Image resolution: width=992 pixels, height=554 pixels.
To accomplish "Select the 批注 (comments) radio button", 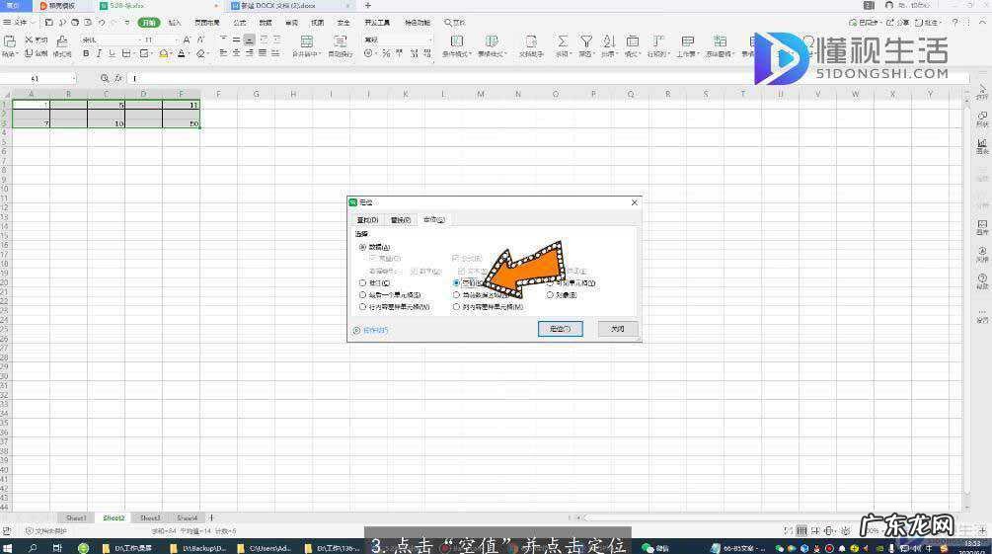I will [363, 282].
